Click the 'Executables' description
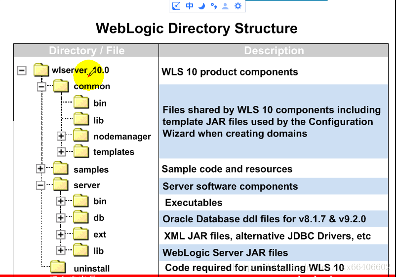This screenshot has width=396, height=277. click(194, 203)
